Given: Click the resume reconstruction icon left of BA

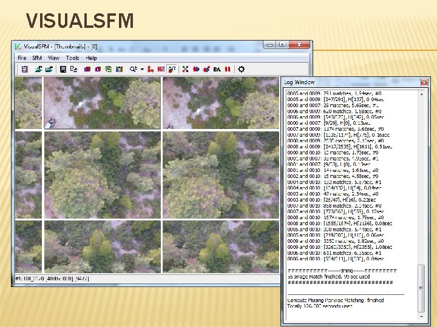Looking at the screenshot, I should click(x=206, y=69).
